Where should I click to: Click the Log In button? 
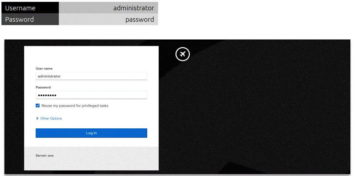pos(91,133)
